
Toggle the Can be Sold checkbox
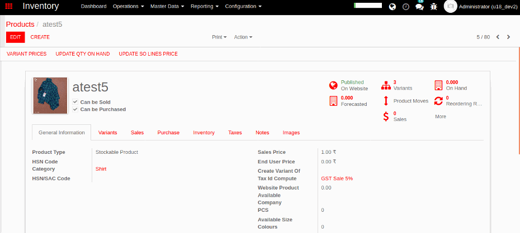[x=75, y=102]
